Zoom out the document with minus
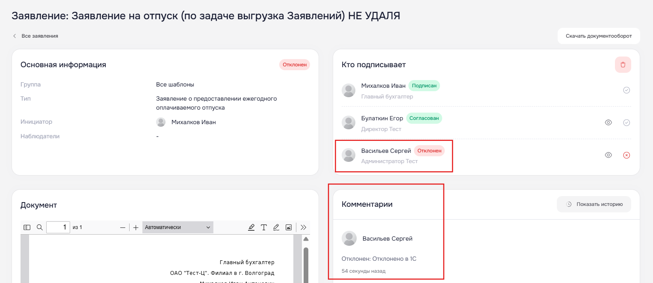 click(123, 227)
